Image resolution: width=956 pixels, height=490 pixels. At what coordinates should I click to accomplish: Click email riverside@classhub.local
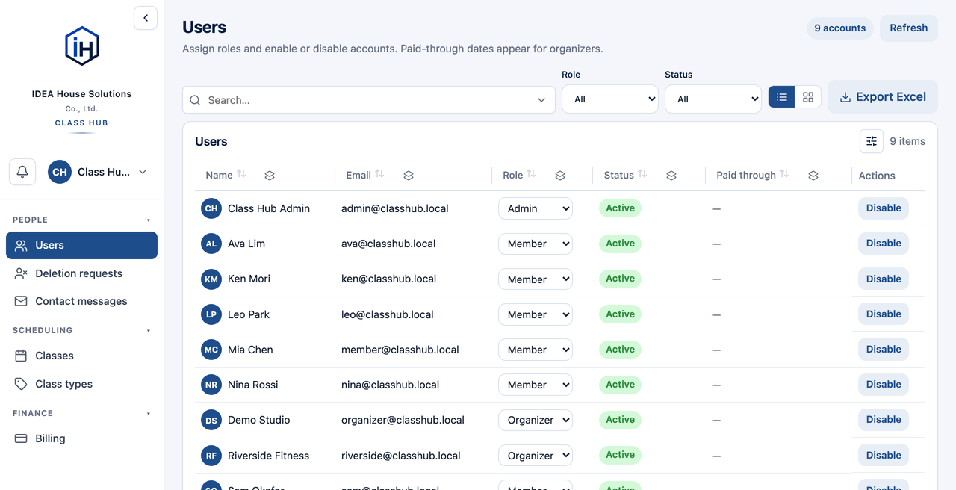401,456
